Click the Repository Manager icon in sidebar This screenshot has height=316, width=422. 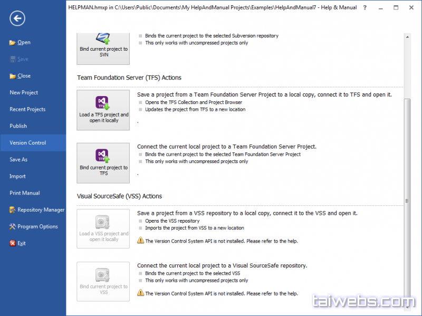(x=13, y=210)
